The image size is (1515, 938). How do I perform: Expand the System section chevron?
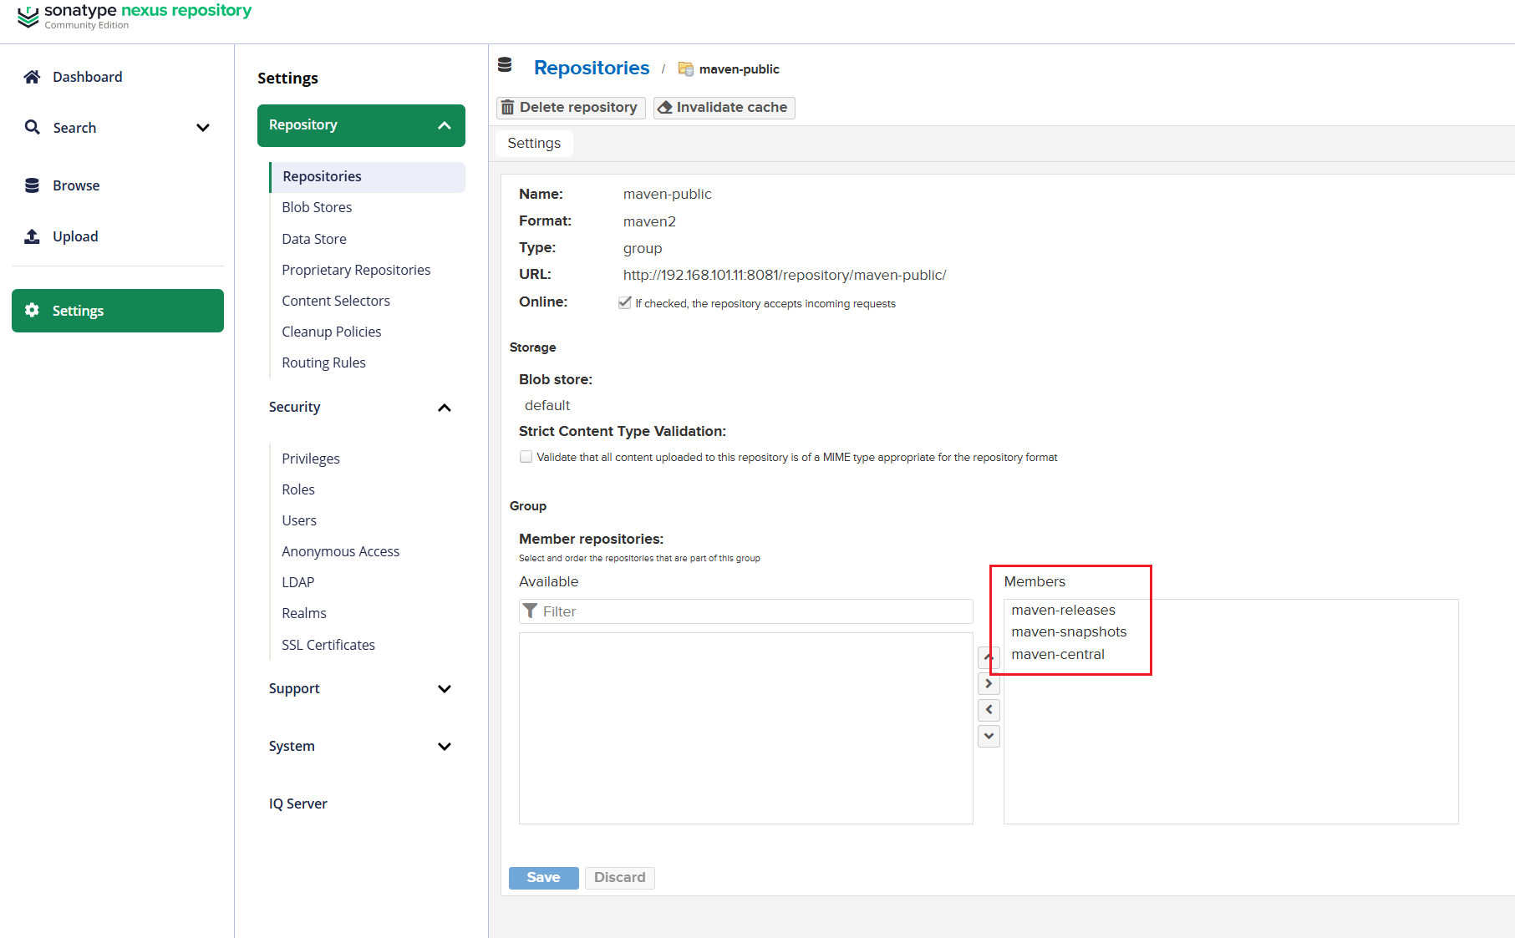[x=445, y=747]
